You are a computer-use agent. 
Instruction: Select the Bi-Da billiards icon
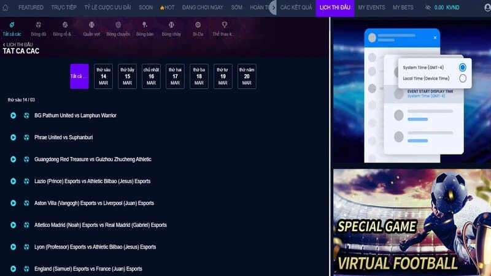click(198, 25)
